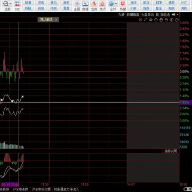Click the 竞价 auction toolbar button

coord(53,3)
